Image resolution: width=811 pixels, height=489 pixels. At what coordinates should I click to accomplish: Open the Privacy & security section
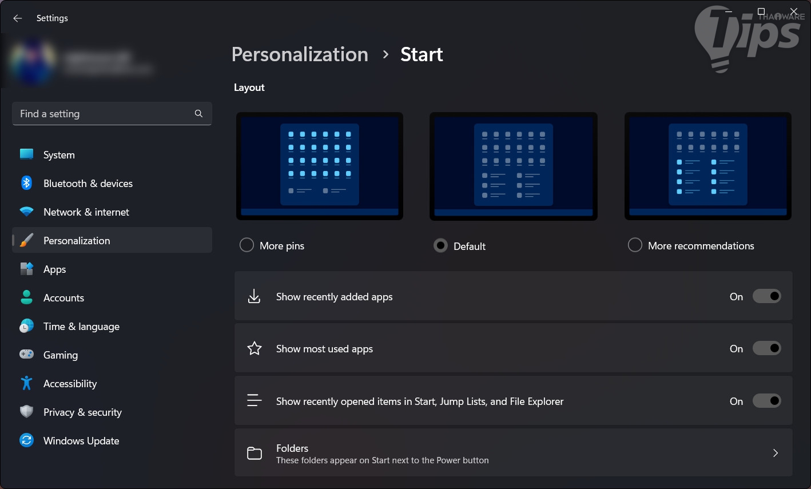point(82,412)
